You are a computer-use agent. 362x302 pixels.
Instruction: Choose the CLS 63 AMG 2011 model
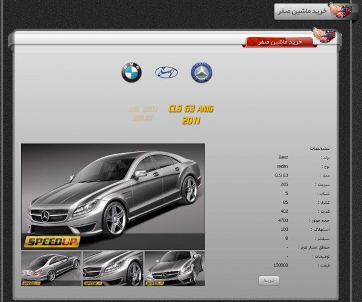191,115
